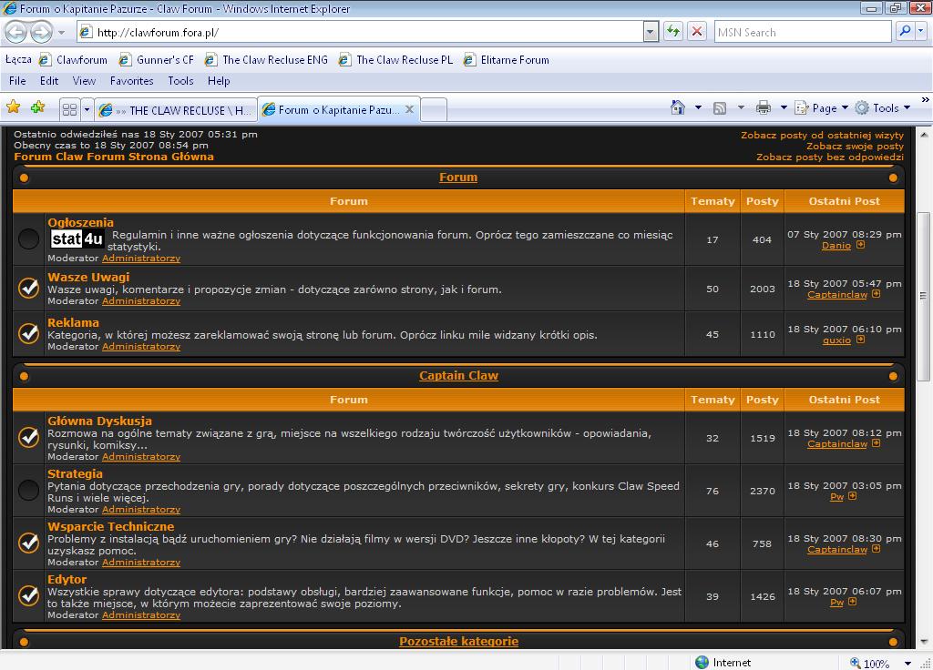Open Zobacz posty bez odpowiedzi link
This screenshot has height=670, width=933.
(x=829, y=157)
